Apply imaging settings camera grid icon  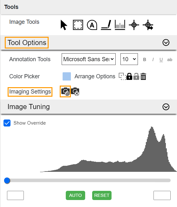65,92
